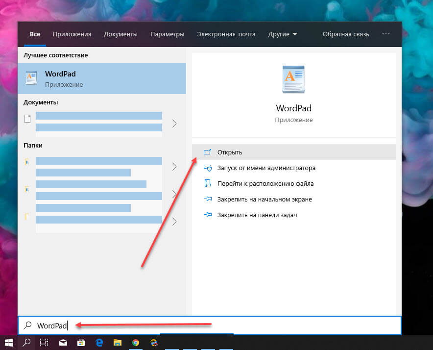Expand the first folder result chevron
Screen dimensions: 433x350
coord(174,167)
